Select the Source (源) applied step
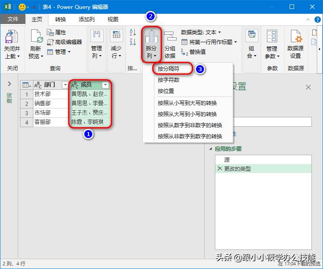Screen dimensions: 323x269 tap(263, 160)
